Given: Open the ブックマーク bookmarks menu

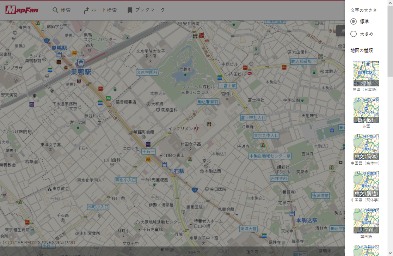Looking at the screenshot, I should 146,10.
